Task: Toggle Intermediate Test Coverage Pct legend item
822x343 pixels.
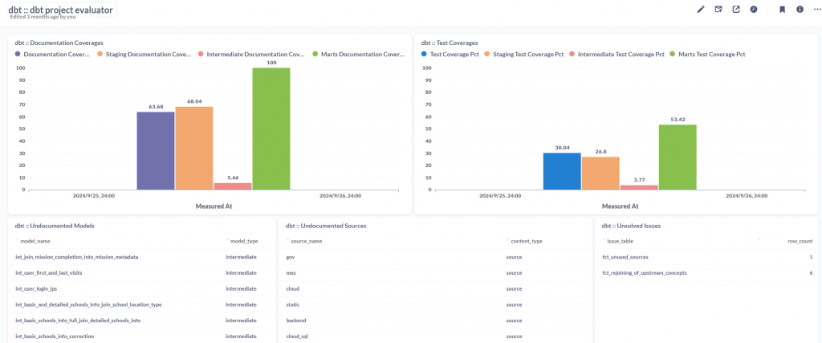Action: (x=616, y=54)
